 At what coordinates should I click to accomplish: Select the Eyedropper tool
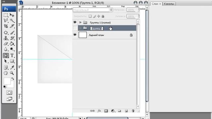12,67
